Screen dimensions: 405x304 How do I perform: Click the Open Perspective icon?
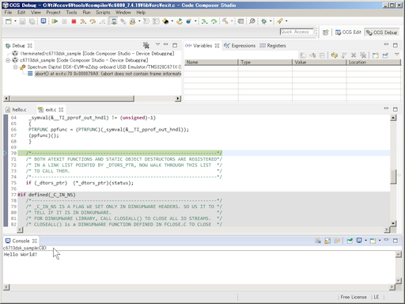(x=326, y=32)
